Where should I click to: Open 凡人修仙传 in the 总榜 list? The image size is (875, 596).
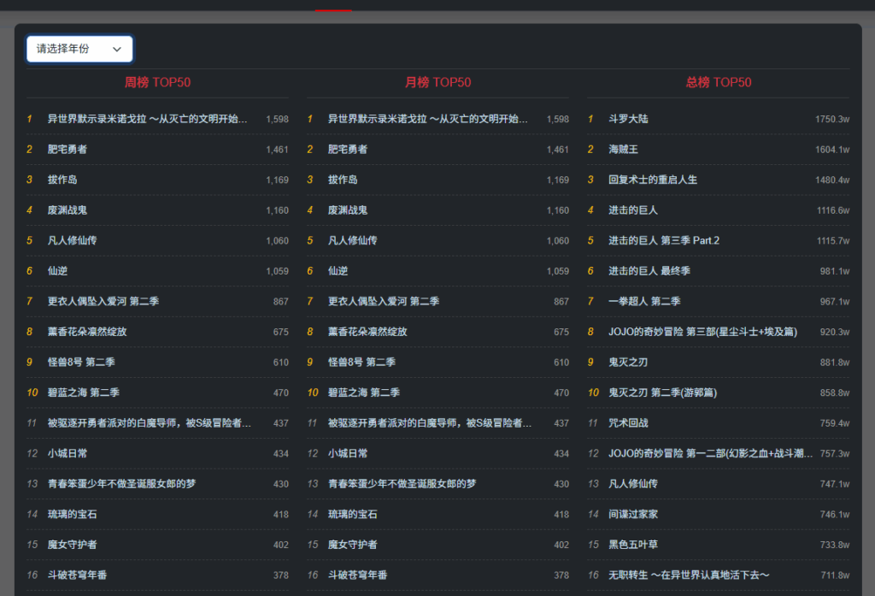pos(633,484)
